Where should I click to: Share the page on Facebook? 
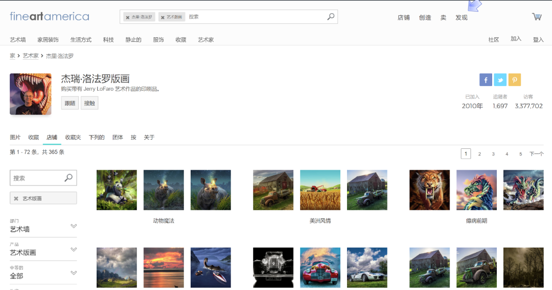point(486,80)
